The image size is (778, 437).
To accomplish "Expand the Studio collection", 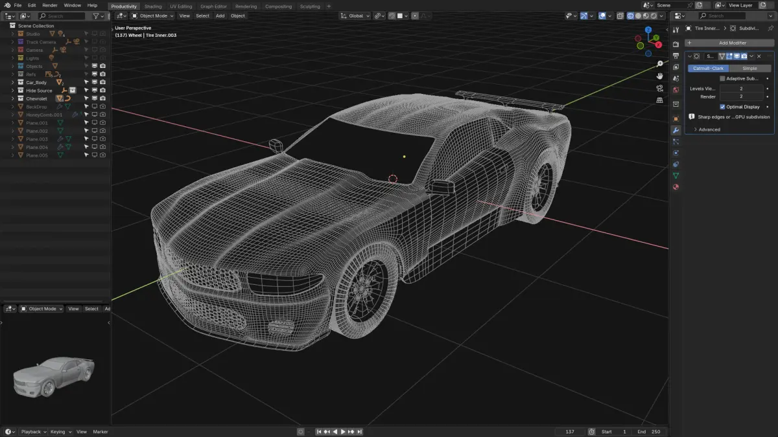I will pos(12,34).
